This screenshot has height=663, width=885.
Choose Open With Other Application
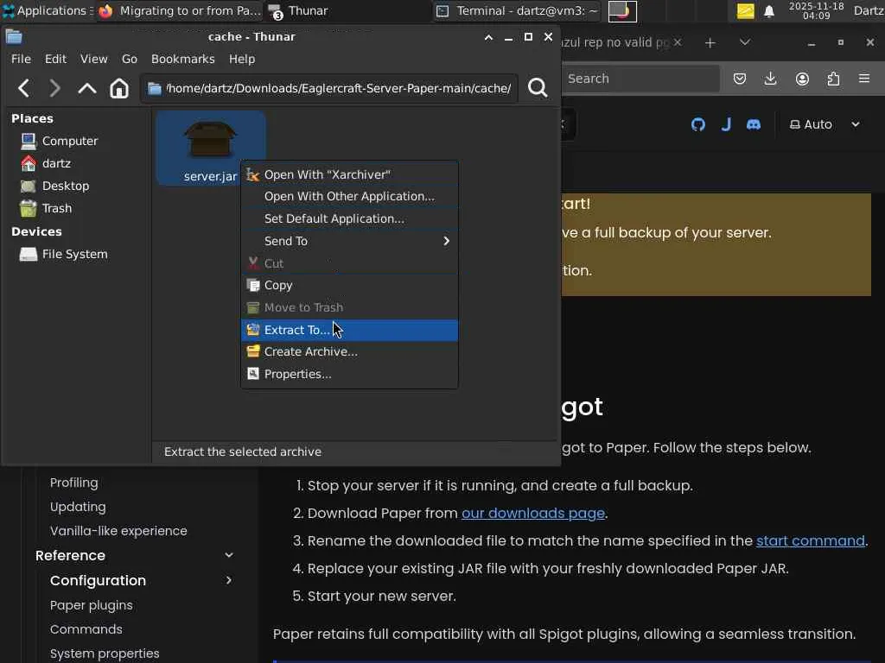click(349, 197)
